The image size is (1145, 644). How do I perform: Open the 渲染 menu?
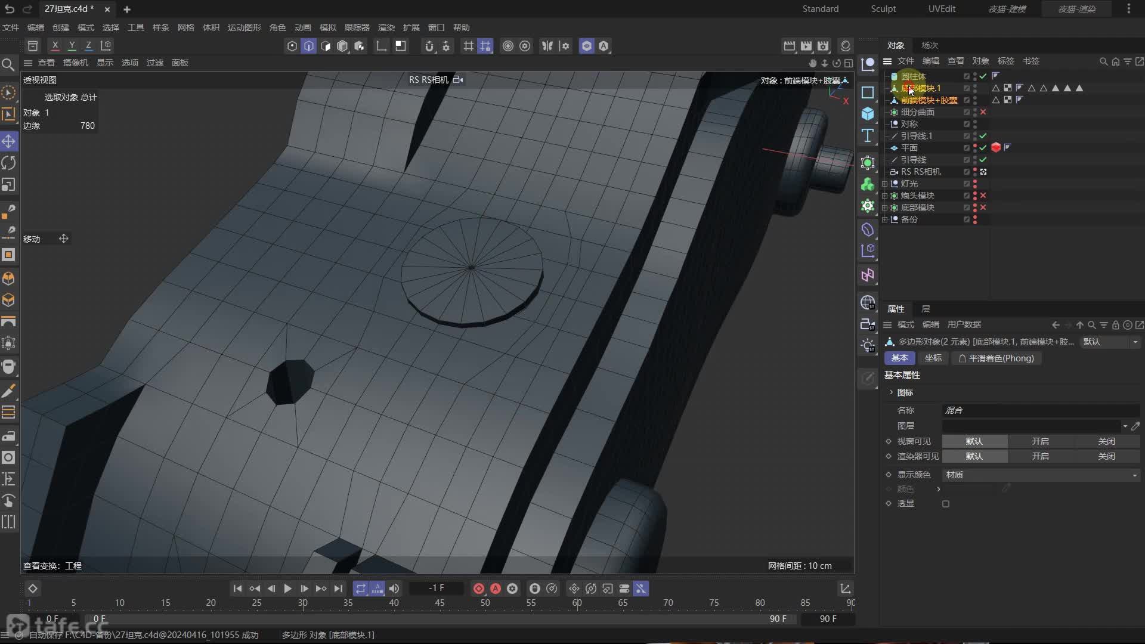click(386, 27)
